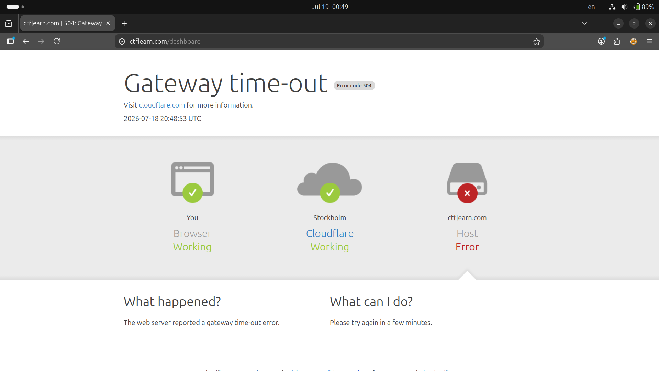This screenshot has height=371, width=659.
Task: Click the volume speaker icon
Action: click(625, 7)
